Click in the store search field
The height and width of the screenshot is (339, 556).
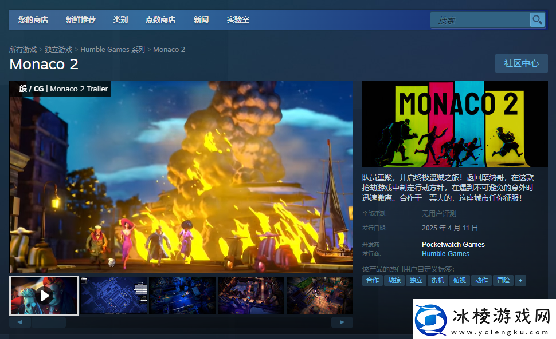point(480,20)
